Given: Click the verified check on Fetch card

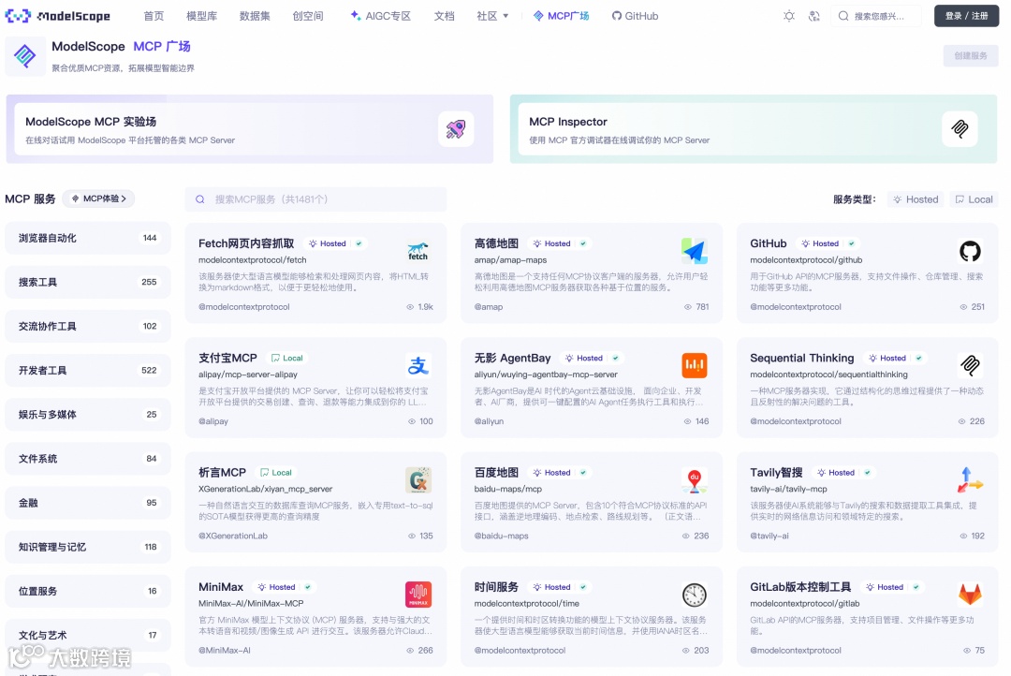Looking at the screenshot, I should click(x=359, y=243).
